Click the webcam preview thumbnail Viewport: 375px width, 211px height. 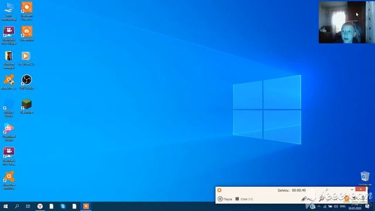346,22
